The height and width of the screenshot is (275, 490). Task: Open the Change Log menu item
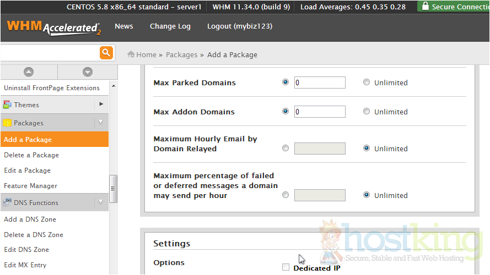click(170, 26)
